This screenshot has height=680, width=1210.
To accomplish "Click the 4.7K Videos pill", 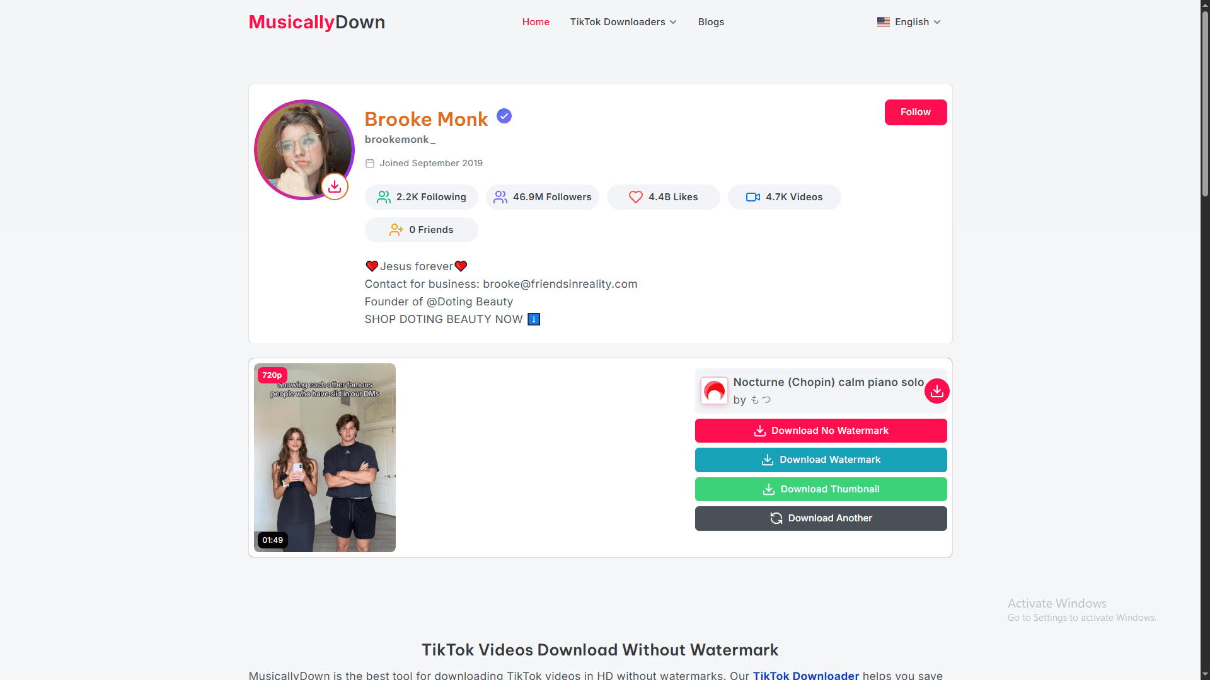I will [x=784, y=197].
